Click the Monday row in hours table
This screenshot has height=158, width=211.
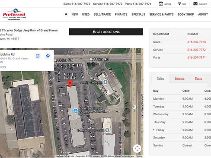coord(181,99)
